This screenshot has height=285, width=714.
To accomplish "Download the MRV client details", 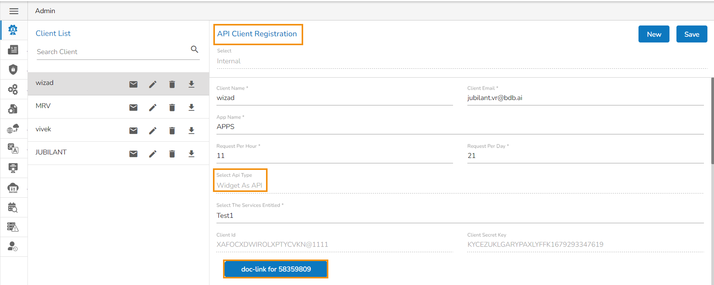I will pos(191,107).
